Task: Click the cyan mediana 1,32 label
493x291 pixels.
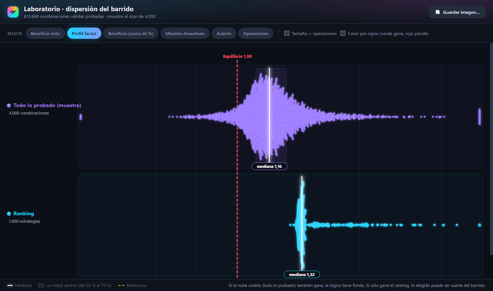Action: (x=302, y=275)
